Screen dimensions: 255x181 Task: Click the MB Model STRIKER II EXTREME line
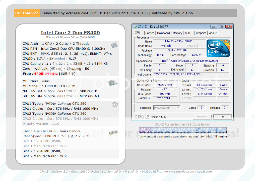pyautogui.click(x=49, y=86)
